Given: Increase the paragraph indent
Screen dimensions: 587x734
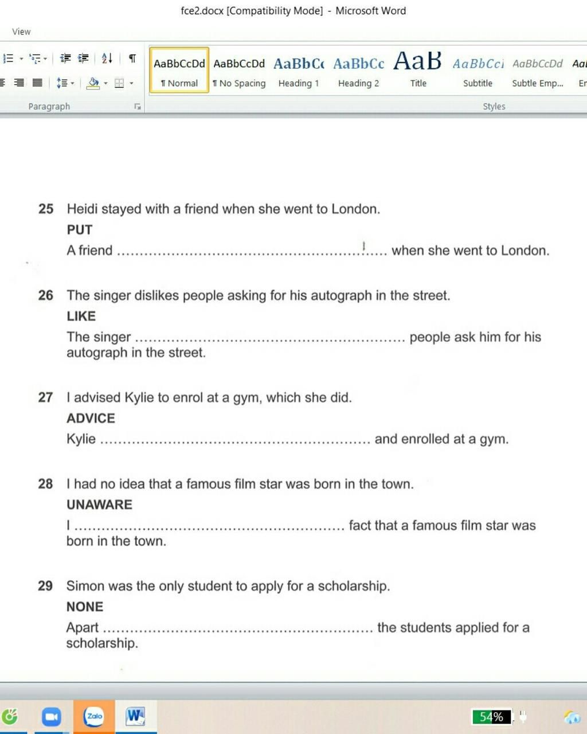Looking at the screenshot, I should click(x=84, y=58).
